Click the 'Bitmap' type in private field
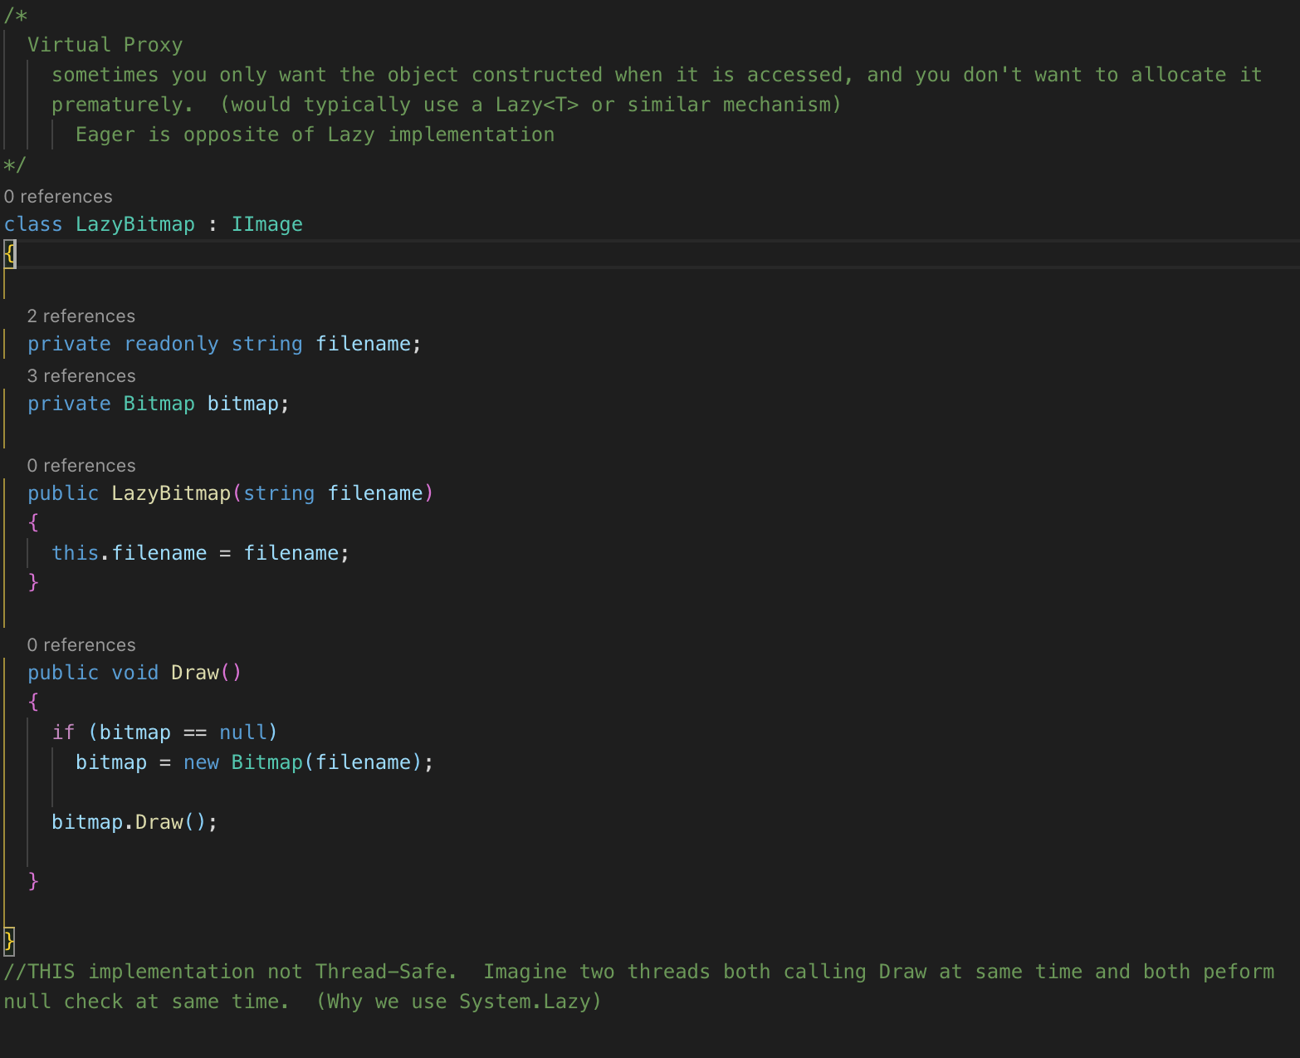The width and height of the screenshot is (1300, 1058). (159, 404)
